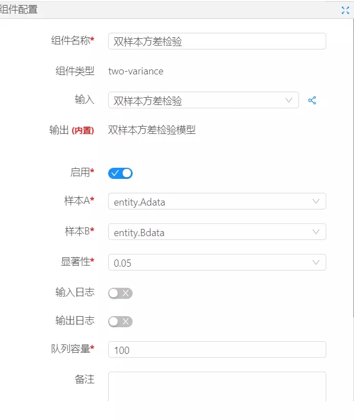Click the chevron arrow in the 显著性 field
The width and height of the screenshot is (354, 420).
tap(316, 263)
